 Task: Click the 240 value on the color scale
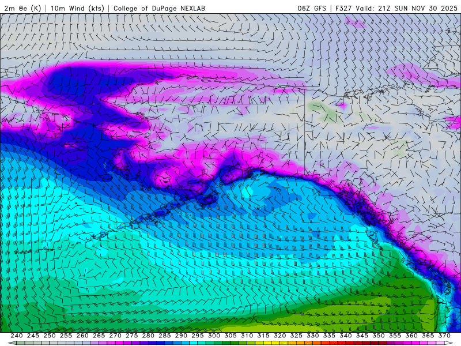[17, 336]
